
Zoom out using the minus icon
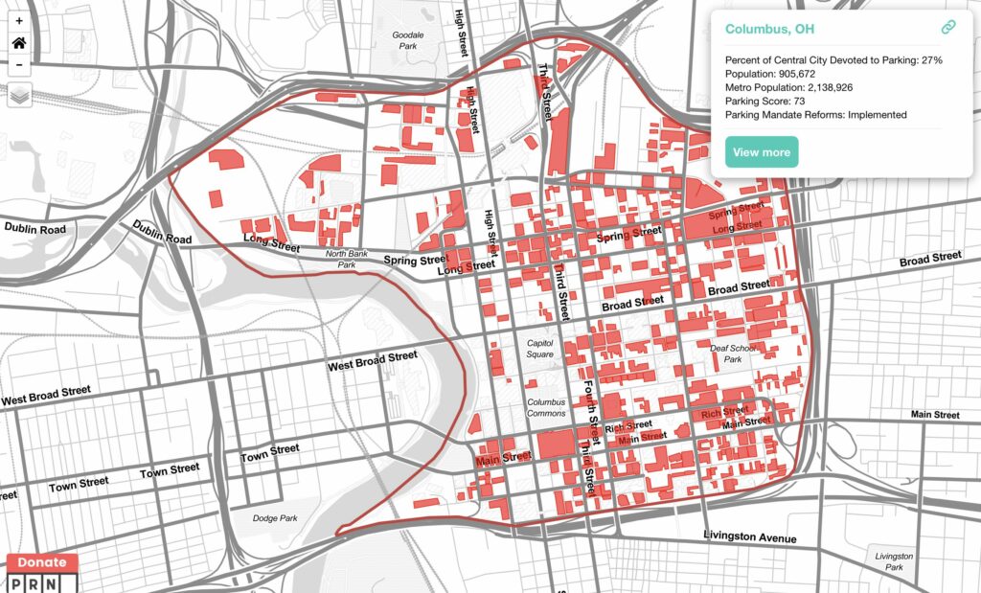[19, 67]
